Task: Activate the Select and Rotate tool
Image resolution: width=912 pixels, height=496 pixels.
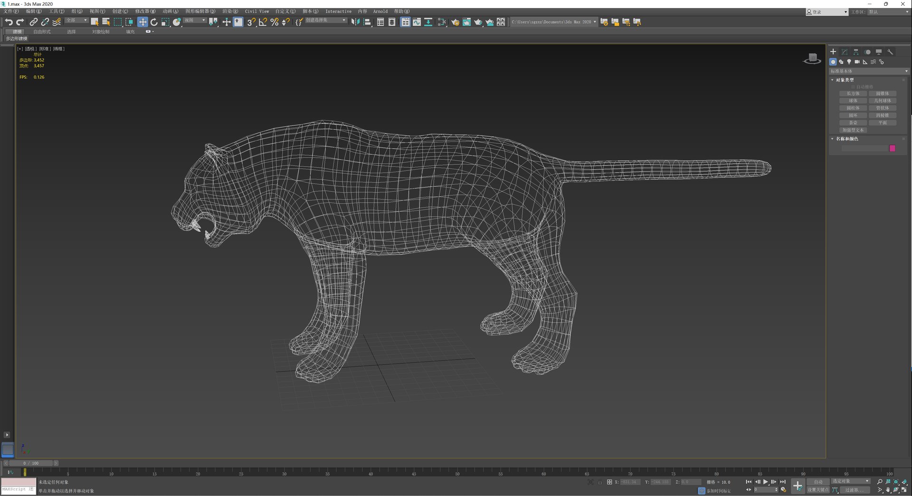Action: [x=154, y=22]
